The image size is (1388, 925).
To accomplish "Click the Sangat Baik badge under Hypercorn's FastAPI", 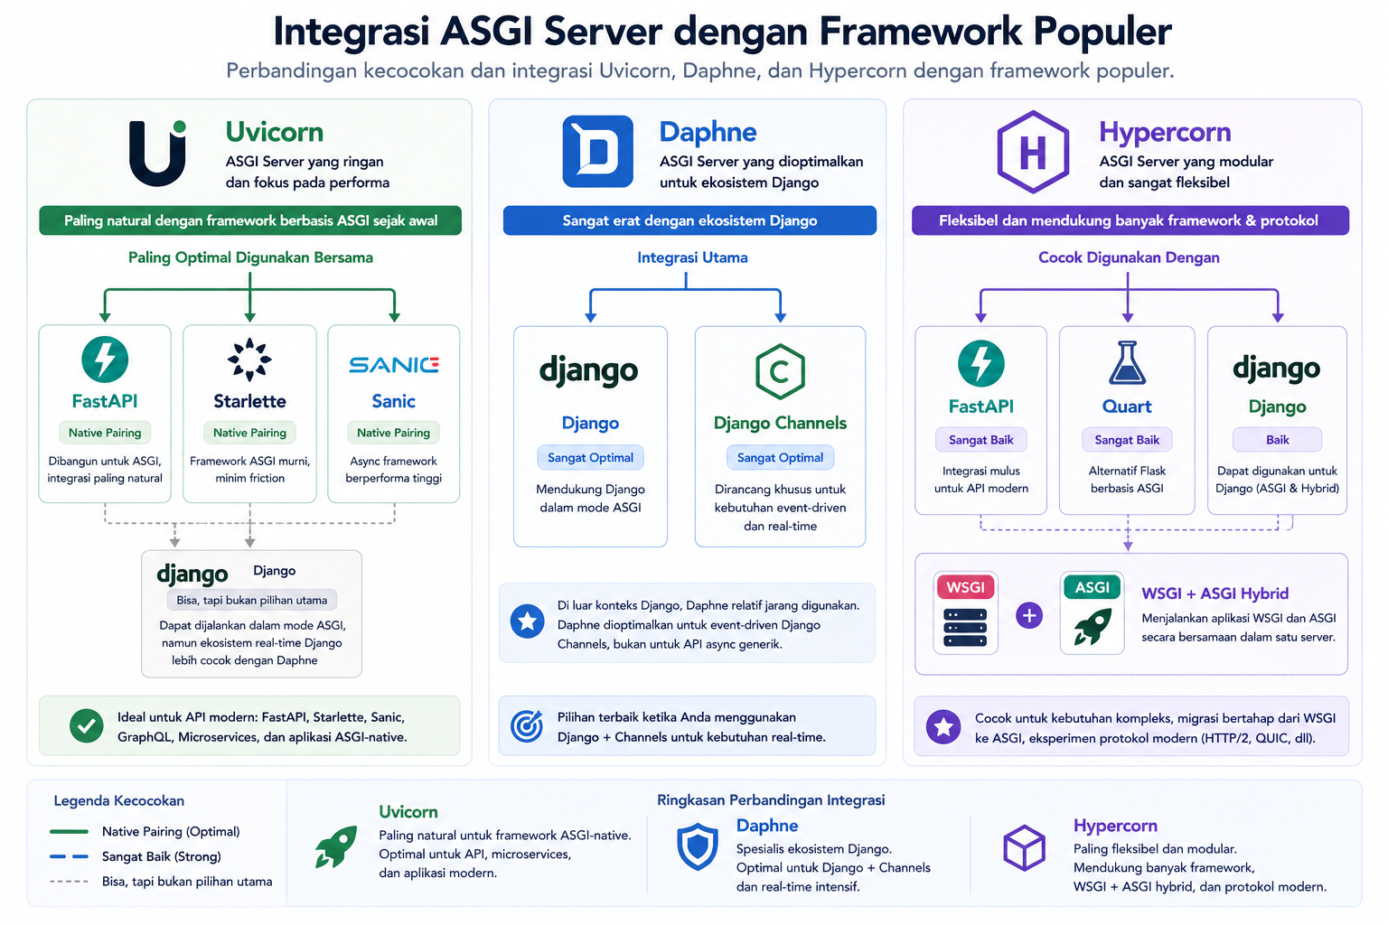I will pyautogui.click(x=981, y=440).
